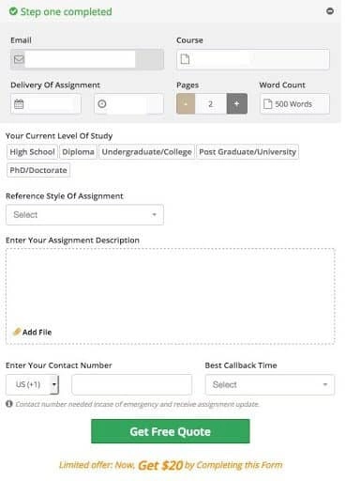Click the clock icon for delivery time
346x481 pixels.
102,103
